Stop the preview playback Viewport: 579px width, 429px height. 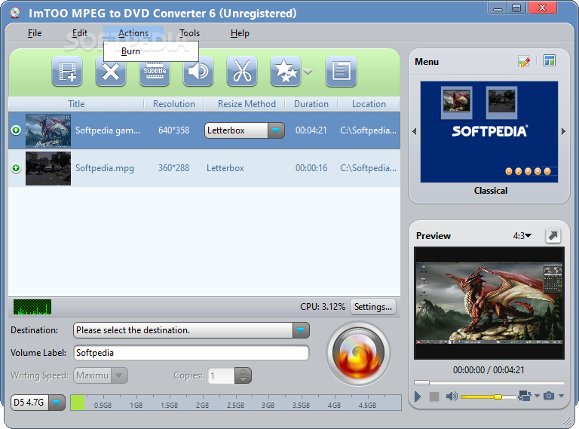coord(434,397)
